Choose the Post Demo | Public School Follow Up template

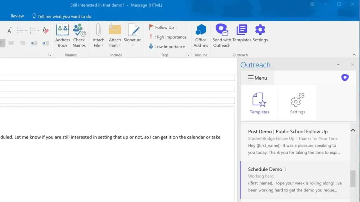[295, 142]
